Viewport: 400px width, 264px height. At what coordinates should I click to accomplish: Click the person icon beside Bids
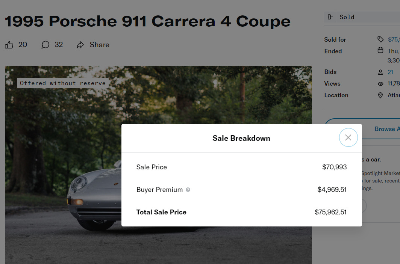(380, 72)
